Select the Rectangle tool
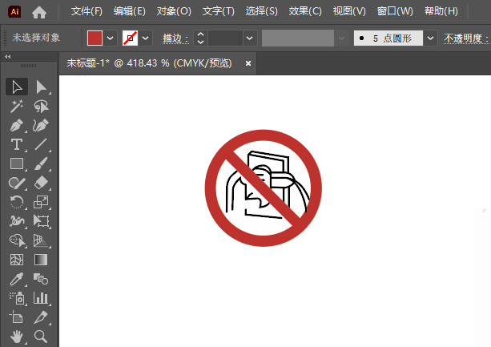Viewport: 491px width, 347px height. pos(17,163)
